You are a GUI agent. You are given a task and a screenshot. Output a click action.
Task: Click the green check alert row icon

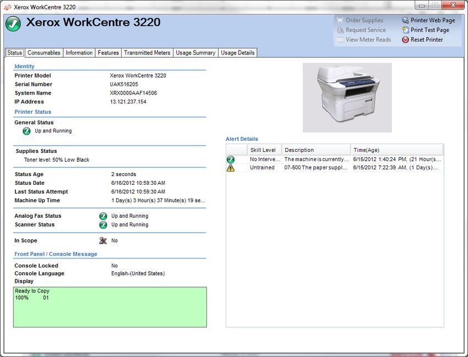point(230,160)
